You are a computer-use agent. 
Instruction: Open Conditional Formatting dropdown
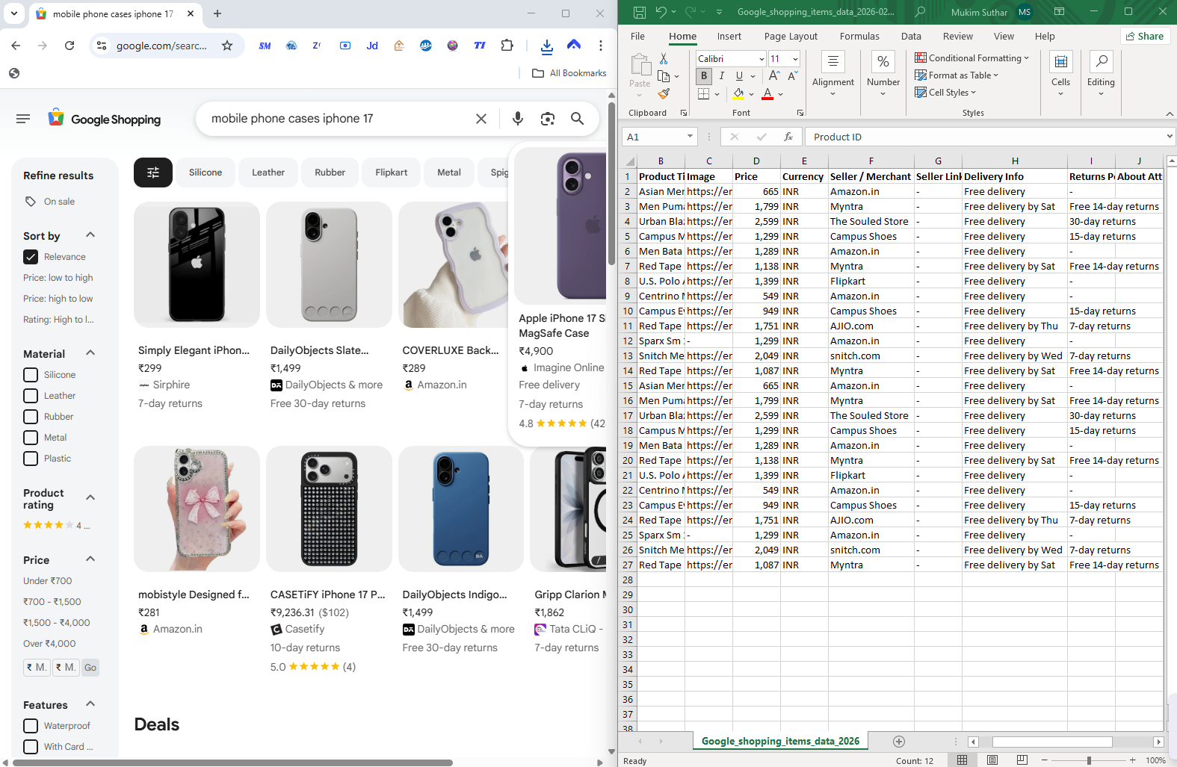(x=972, y=58)
